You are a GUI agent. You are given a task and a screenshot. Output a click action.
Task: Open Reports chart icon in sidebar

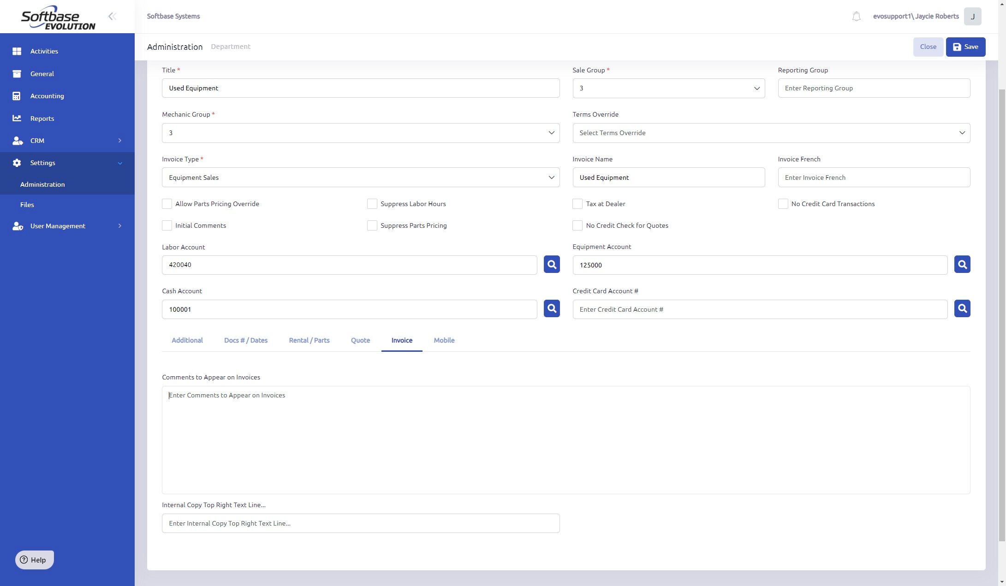17,118
